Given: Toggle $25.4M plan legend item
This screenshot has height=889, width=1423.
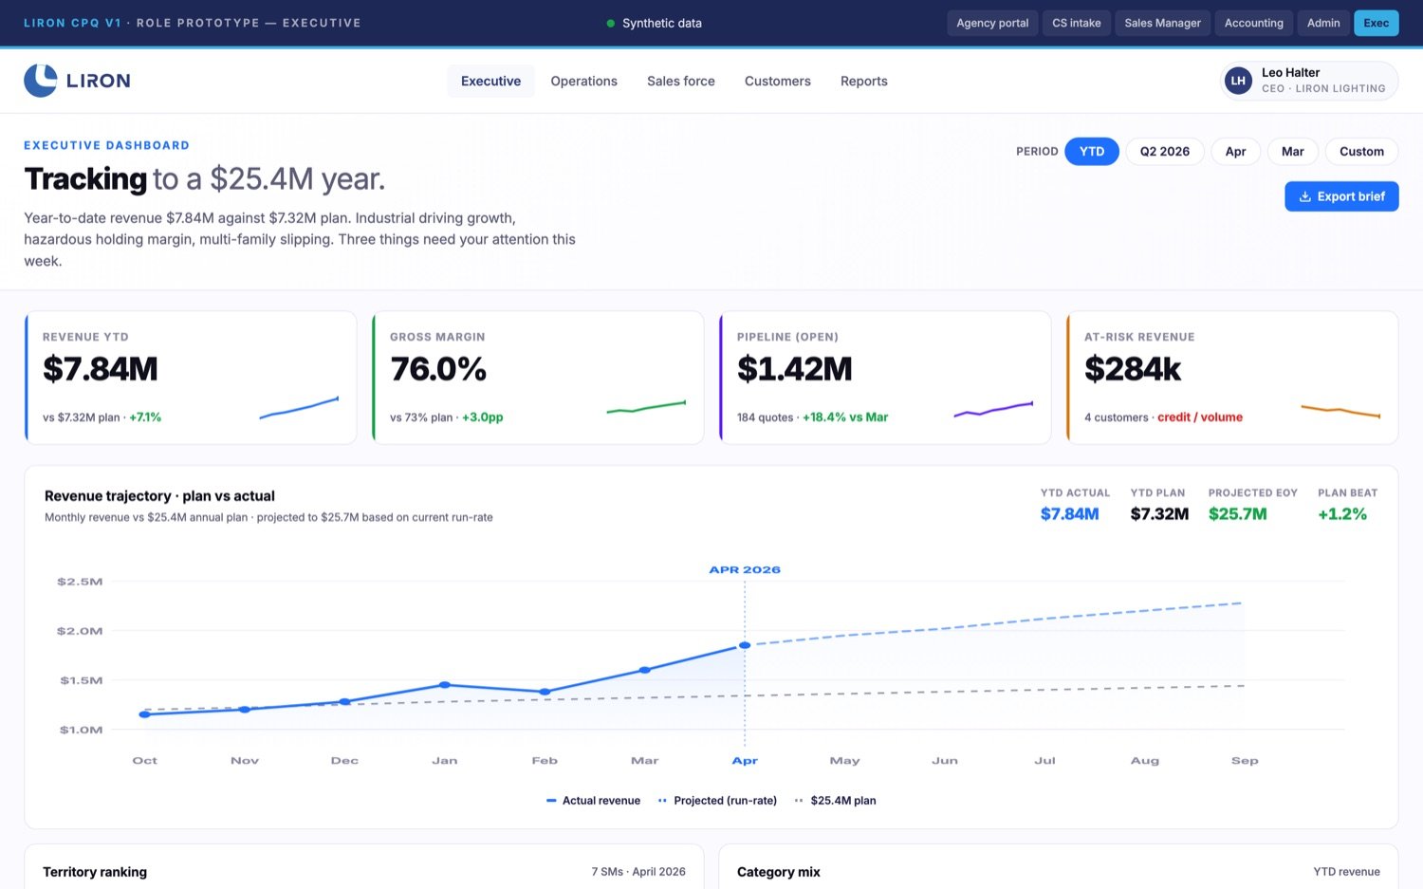Looking at the screenshot, I should [836, 801].
